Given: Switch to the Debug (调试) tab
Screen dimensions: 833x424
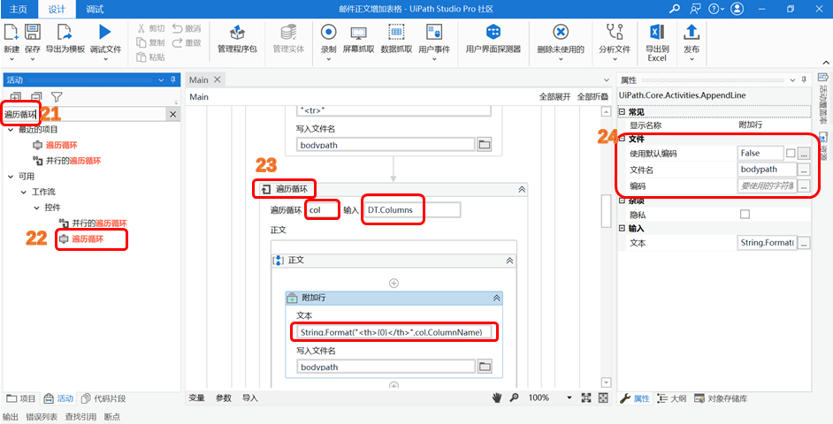Looking at the screenshot, I should 95,9.
